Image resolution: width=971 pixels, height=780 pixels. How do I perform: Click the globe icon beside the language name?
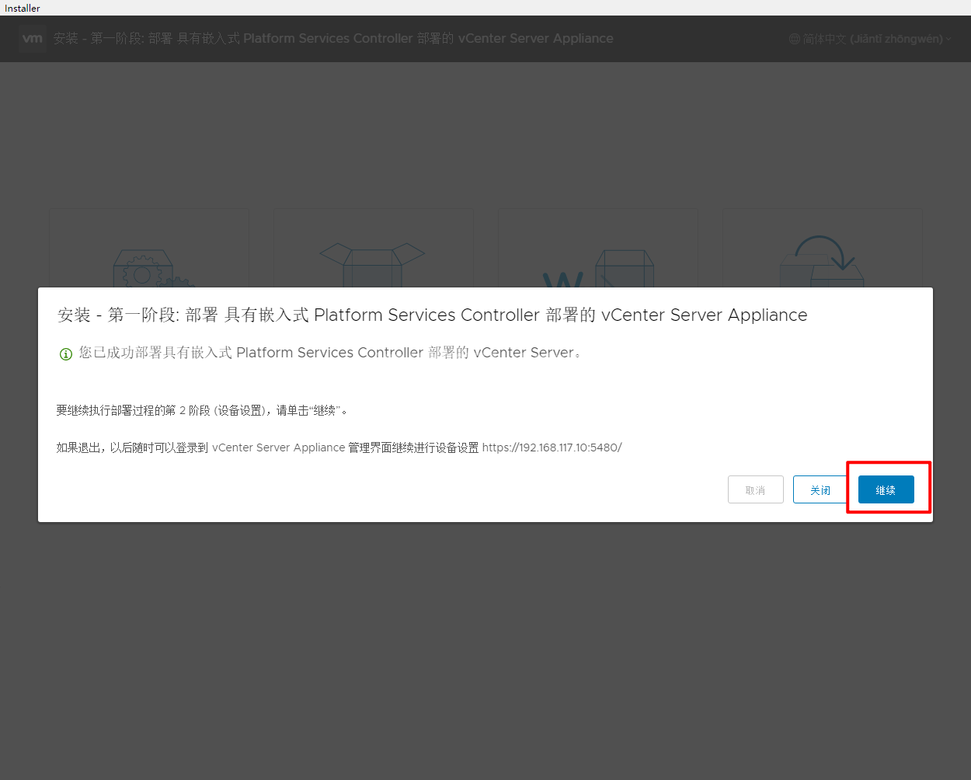tap(794, 39)
